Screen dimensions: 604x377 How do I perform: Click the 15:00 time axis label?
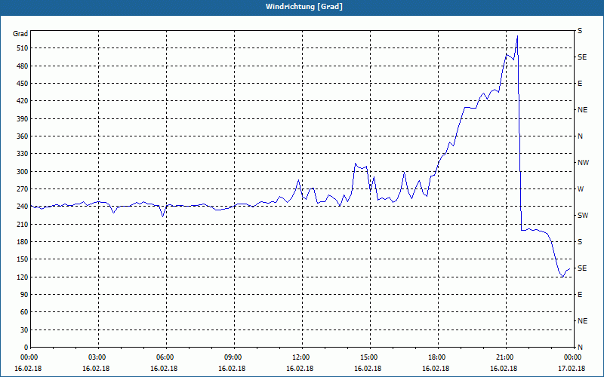pos(370,357)
